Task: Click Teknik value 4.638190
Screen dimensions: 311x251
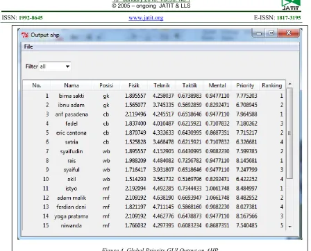Action: (163, 198)
